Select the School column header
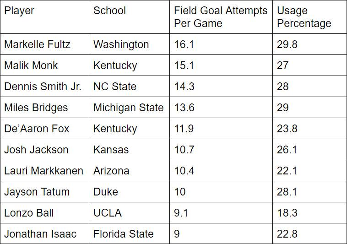The height and width of the screenshot is (244, 347). pos(109,11)
